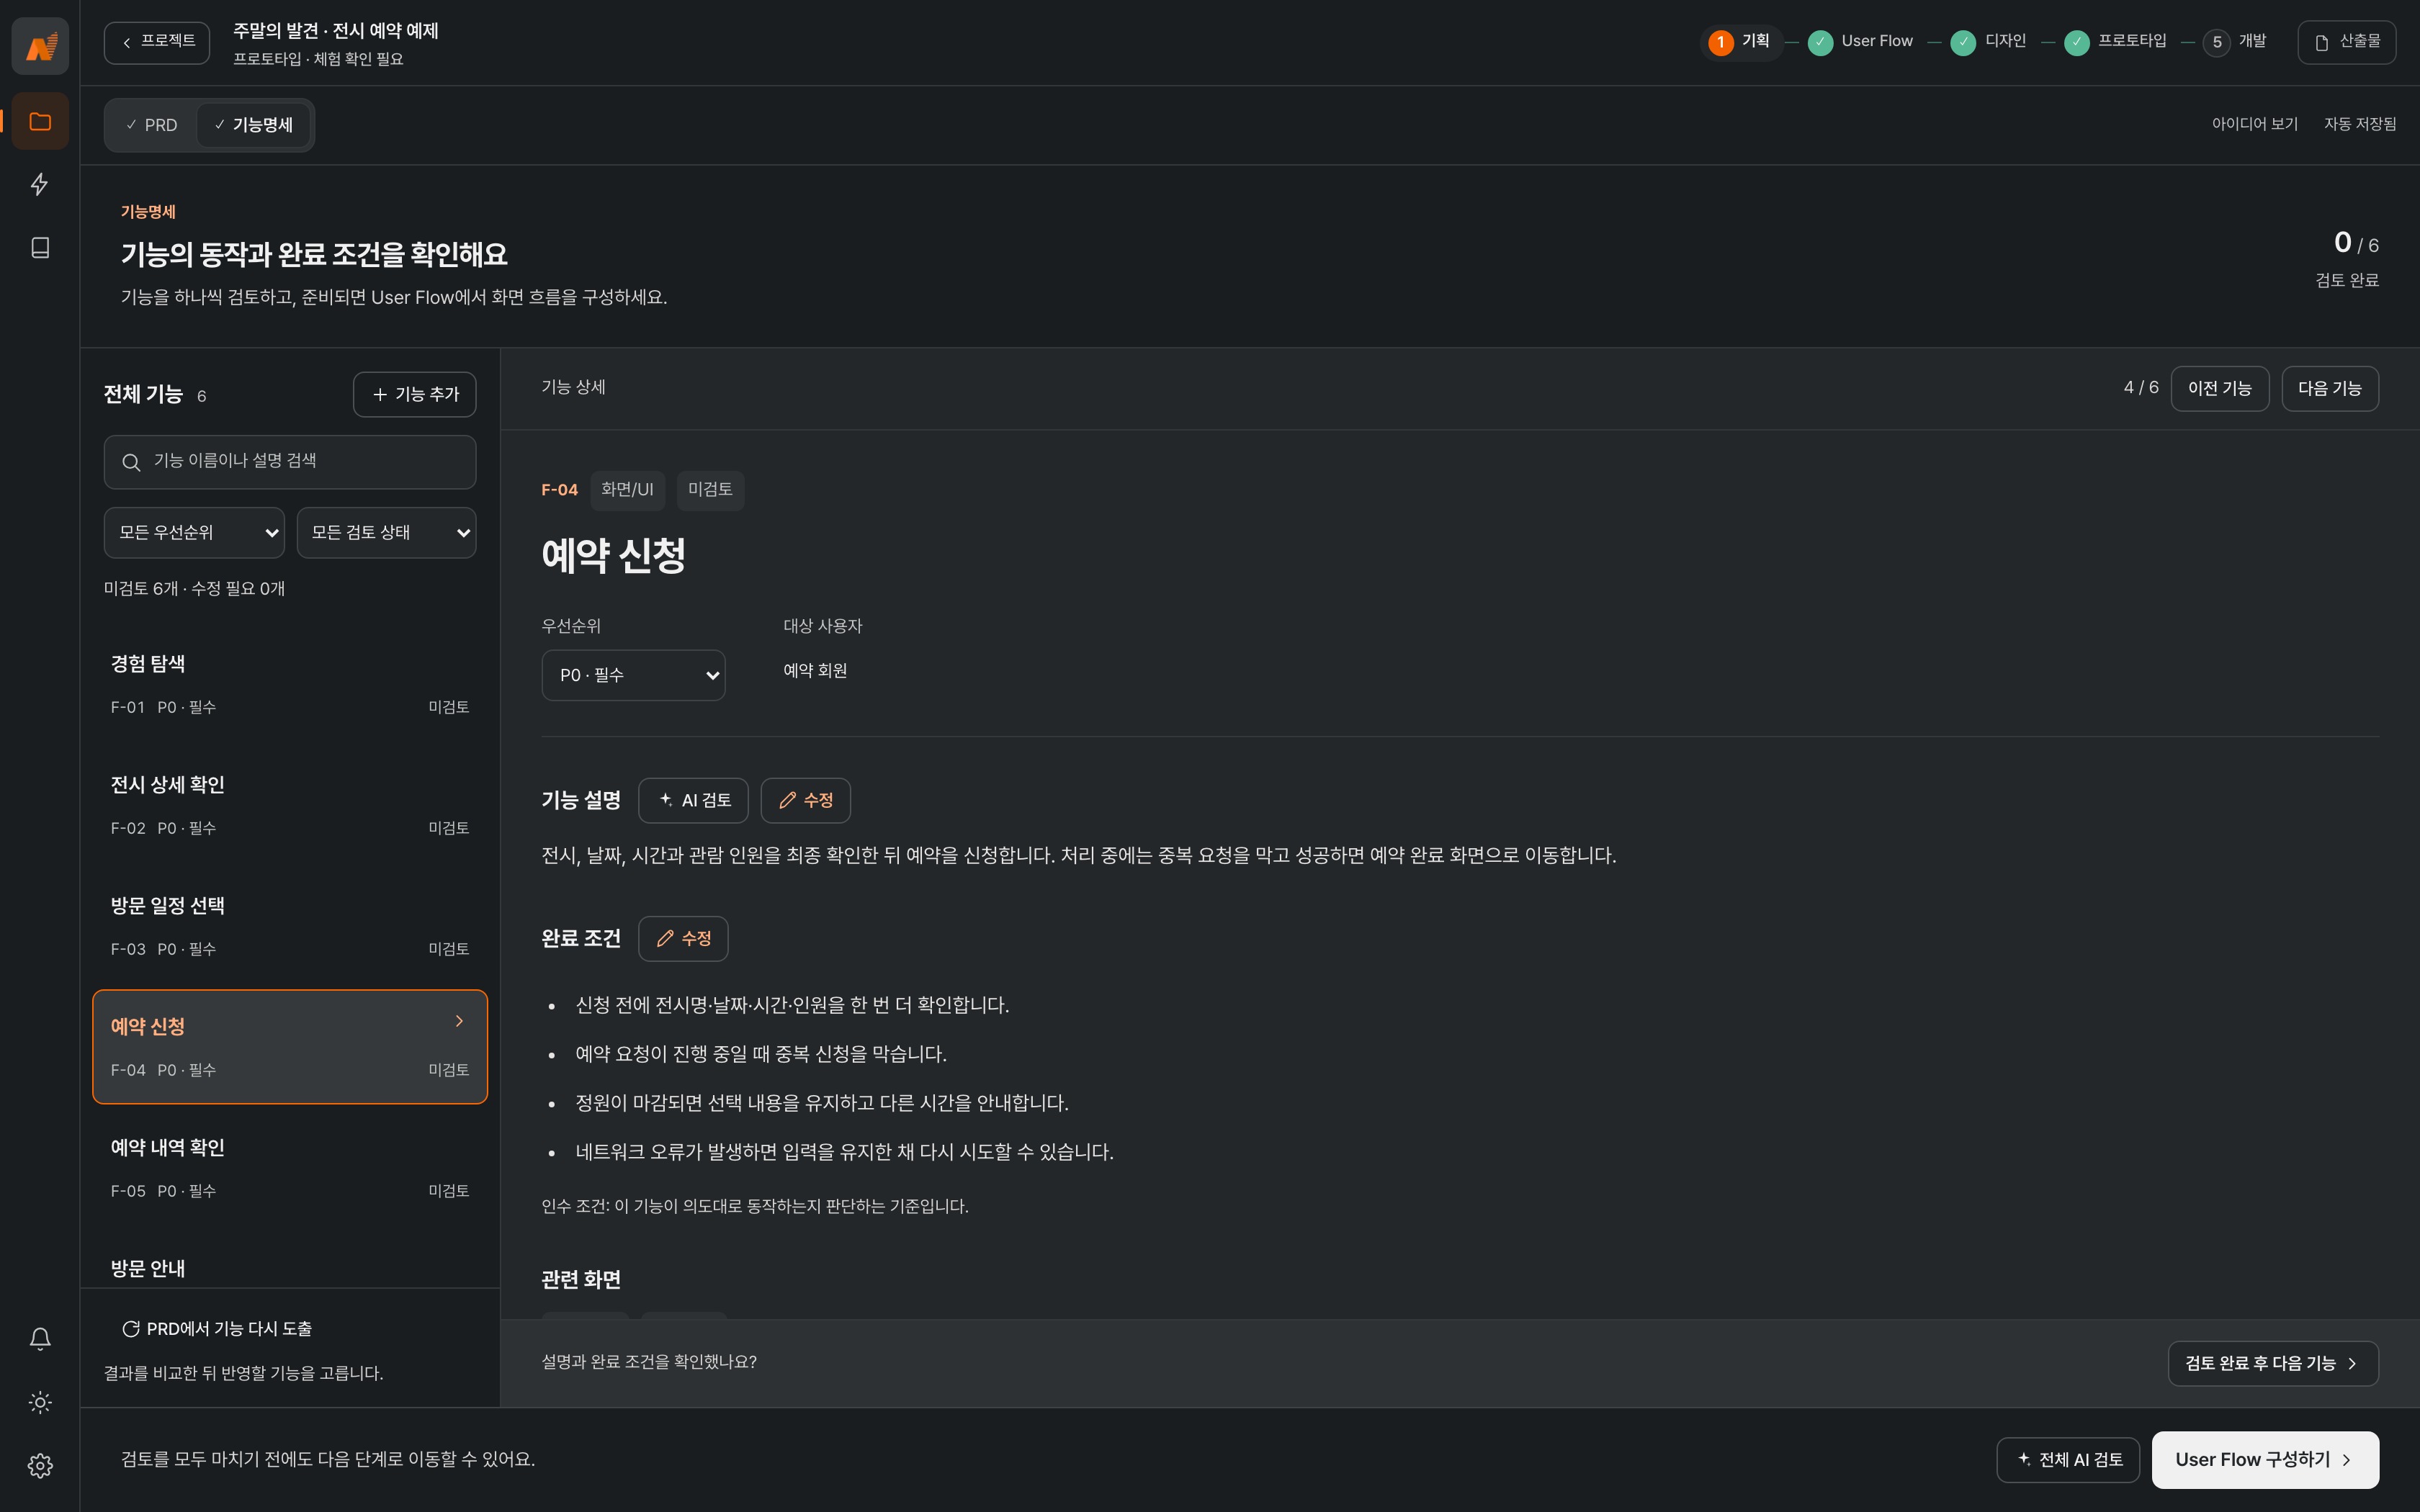Toggle theme with the sun icon
The image size is (2420, 1512).
(40, 1402)
